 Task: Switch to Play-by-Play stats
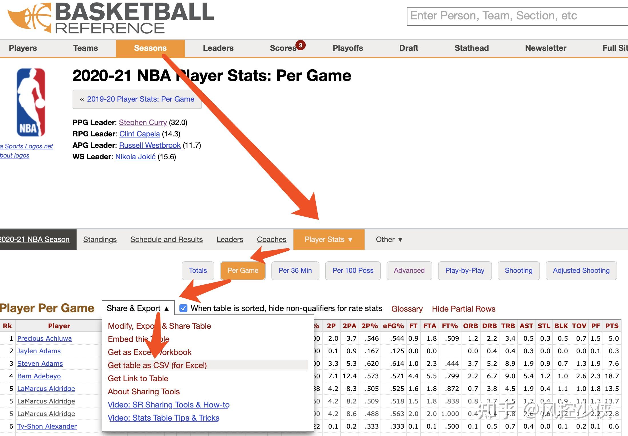(x=465, y=271)
